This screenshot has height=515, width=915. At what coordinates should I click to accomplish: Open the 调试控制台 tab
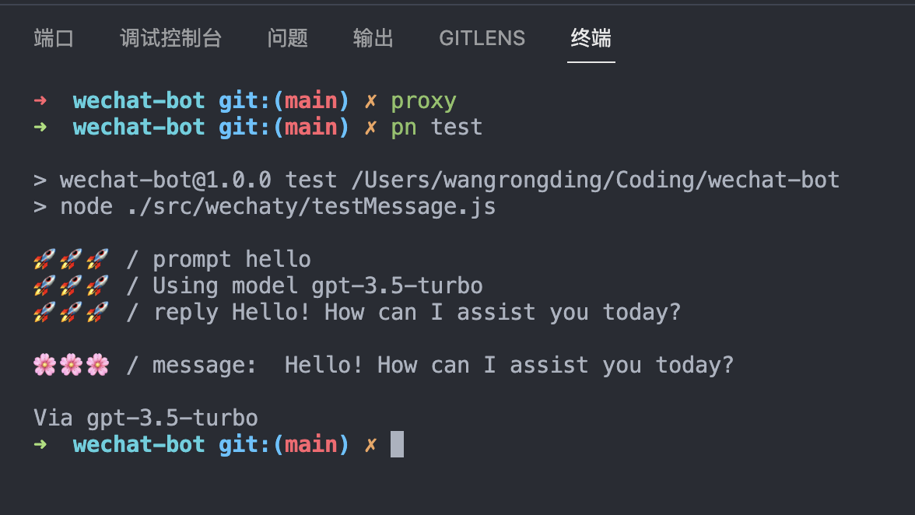(170, 38)
